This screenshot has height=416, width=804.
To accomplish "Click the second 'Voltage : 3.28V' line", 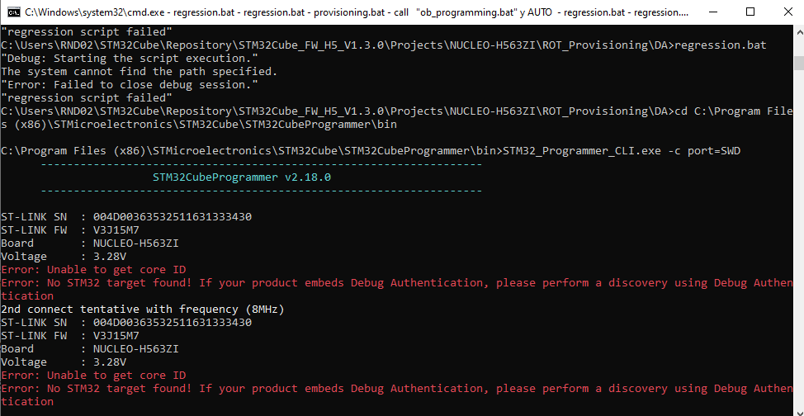I will [x=64, y=362].
